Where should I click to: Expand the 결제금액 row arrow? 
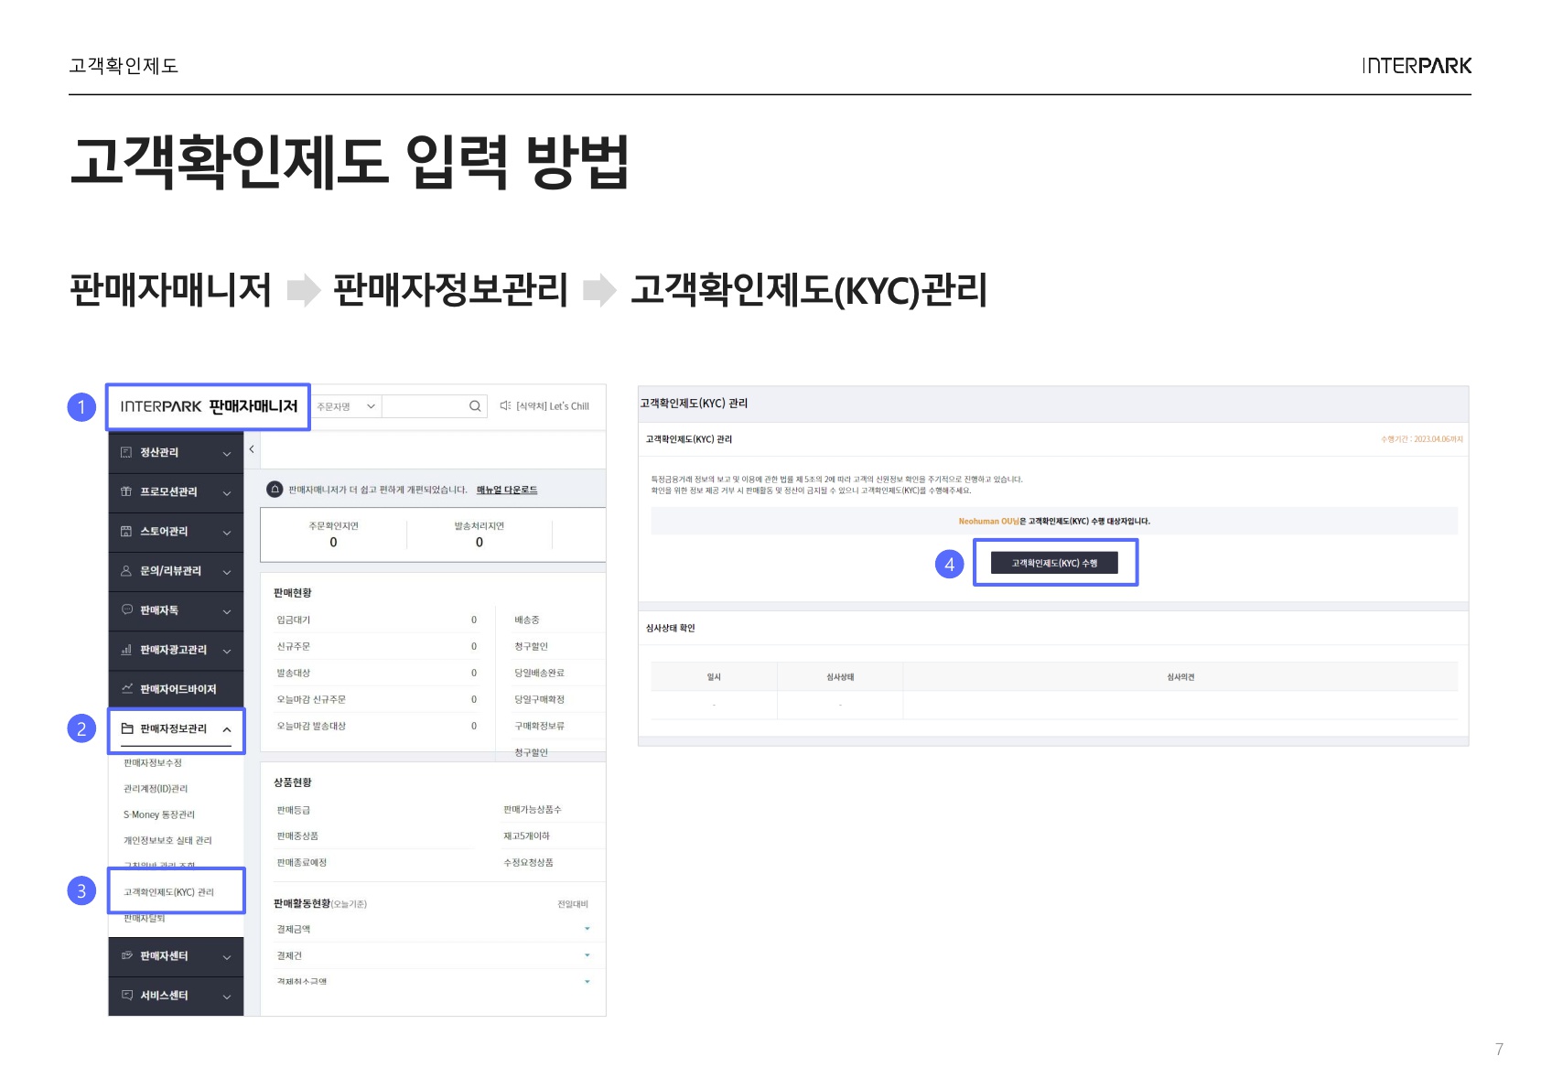click(587, 929)
